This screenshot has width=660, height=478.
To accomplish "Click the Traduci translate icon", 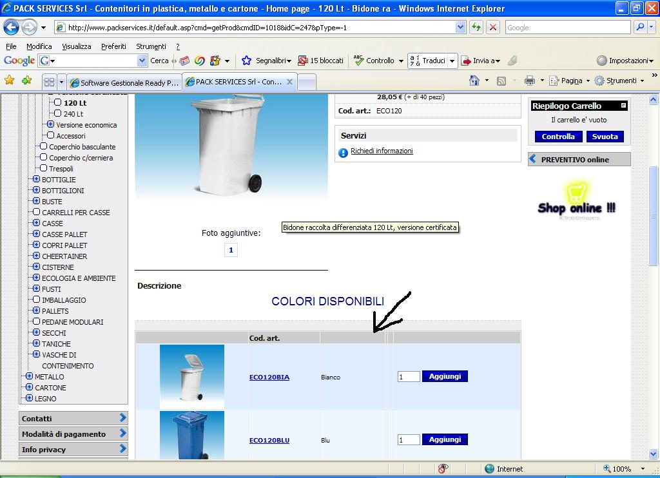I will (415, 61).
